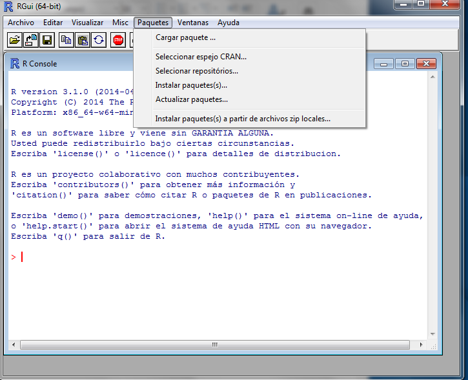Click the load workspace toolbar icon
The image size is (468, 380).
(x=31, y=40)
